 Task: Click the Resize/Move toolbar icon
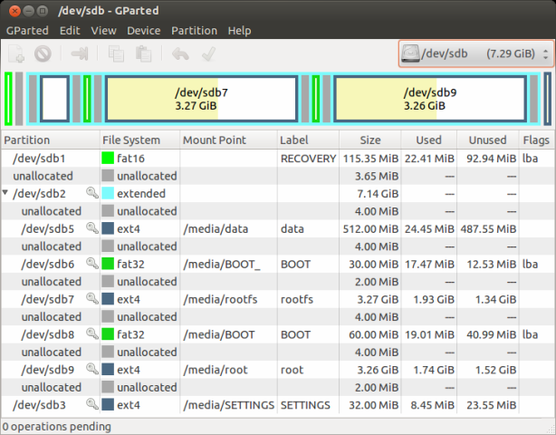click(80, 54)
